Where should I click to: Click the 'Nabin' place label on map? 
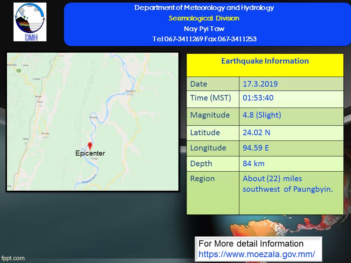click(x=26, y=139)
